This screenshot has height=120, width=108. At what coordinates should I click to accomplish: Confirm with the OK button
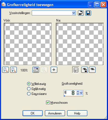33,113
